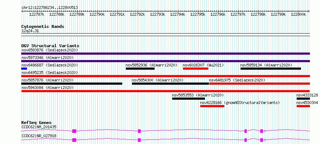This screenshot has width=320, height=144.
Task: Select the black bar under nsv5857876
Action: point(72,84)
